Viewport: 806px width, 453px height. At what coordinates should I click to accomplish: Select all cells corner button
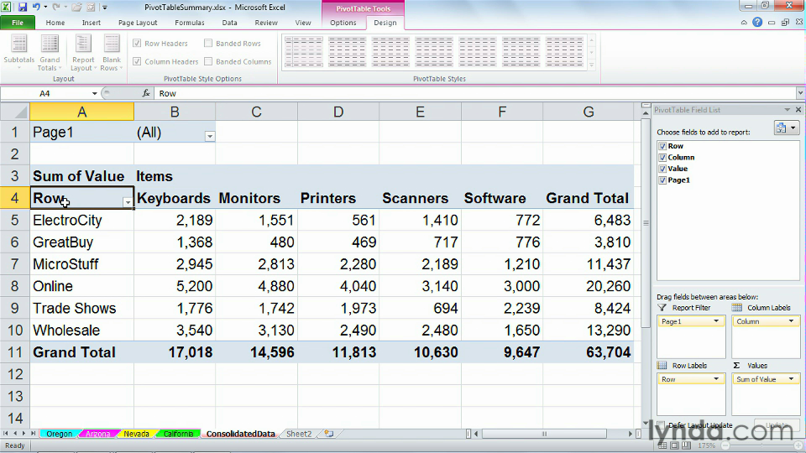(x=15, y=112)
